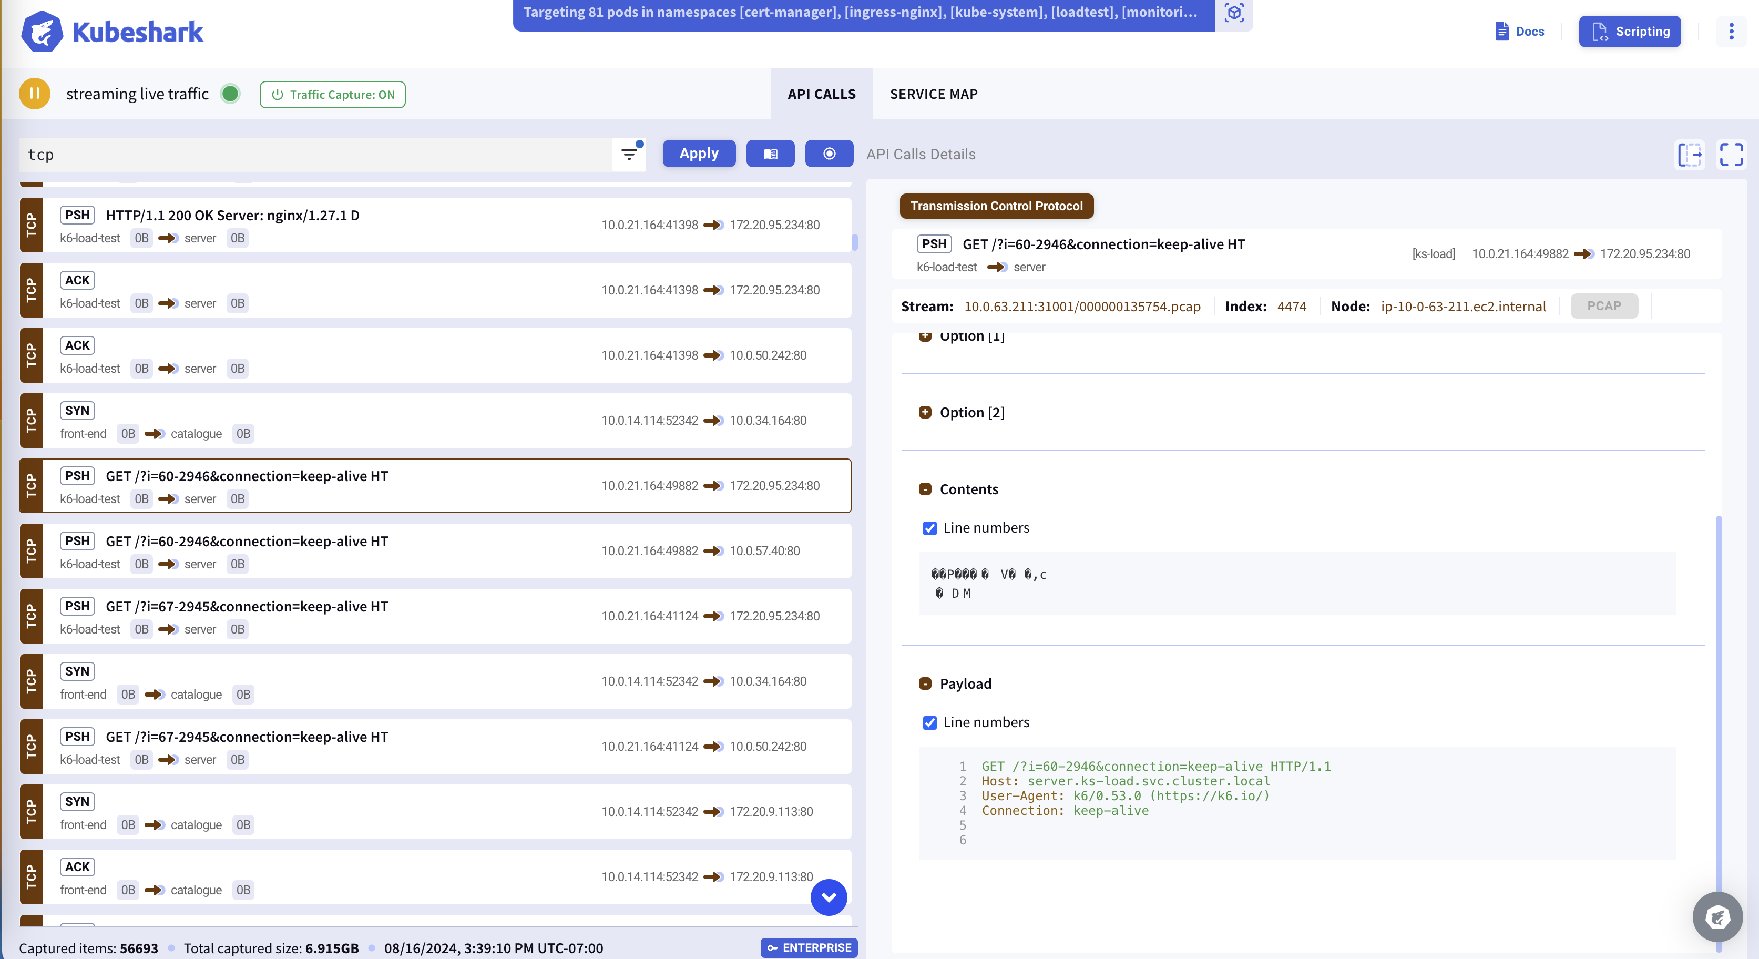Click the PCAP download button
Screen dimensions: 1759x959
click(1604, 305)
